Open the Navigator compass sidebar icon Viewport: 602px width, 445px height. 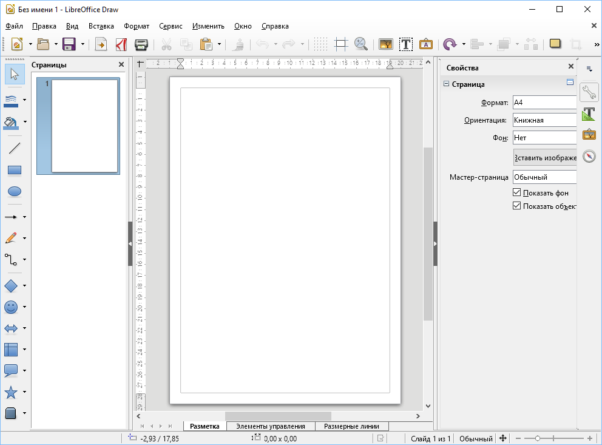click(x=589, y=156)
